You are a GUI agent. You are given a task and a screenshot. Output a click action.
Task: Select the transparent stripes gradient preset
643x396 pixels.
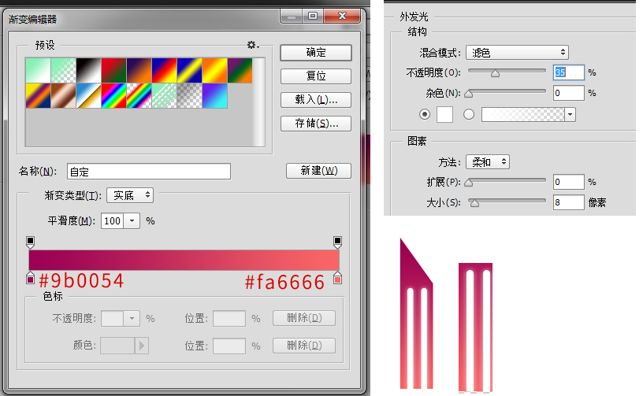click(x=164, y=96)
